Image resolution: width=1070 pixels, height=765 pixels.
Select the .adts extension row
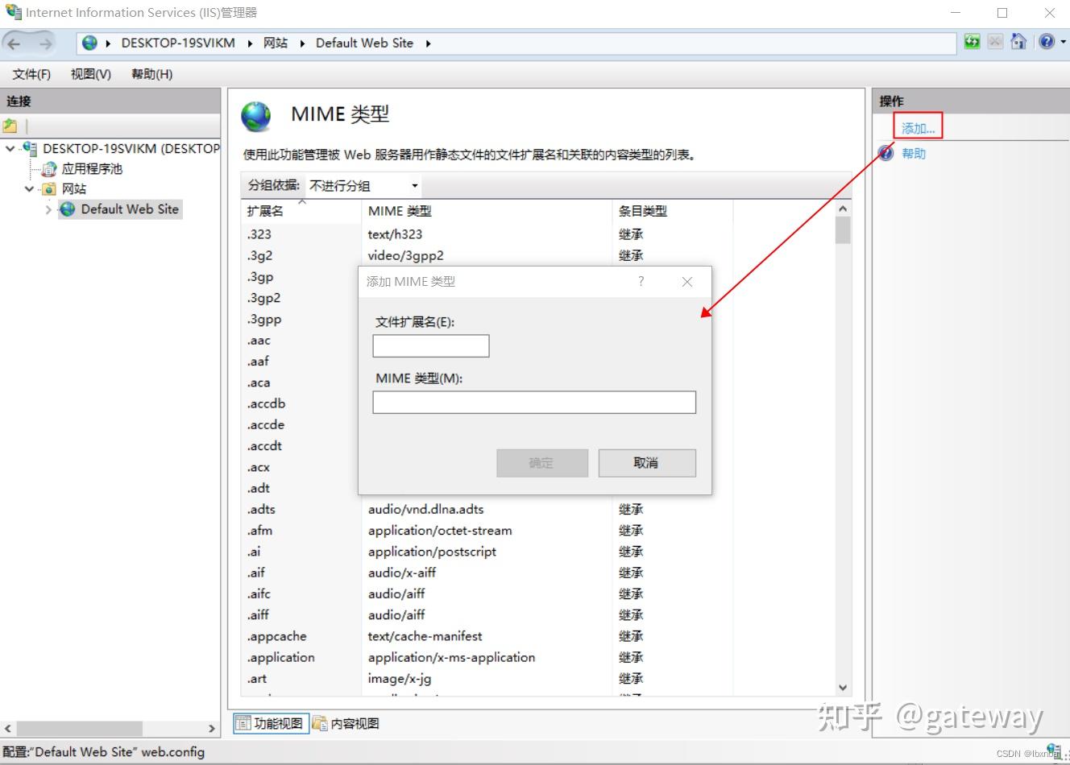click(261, 509)
